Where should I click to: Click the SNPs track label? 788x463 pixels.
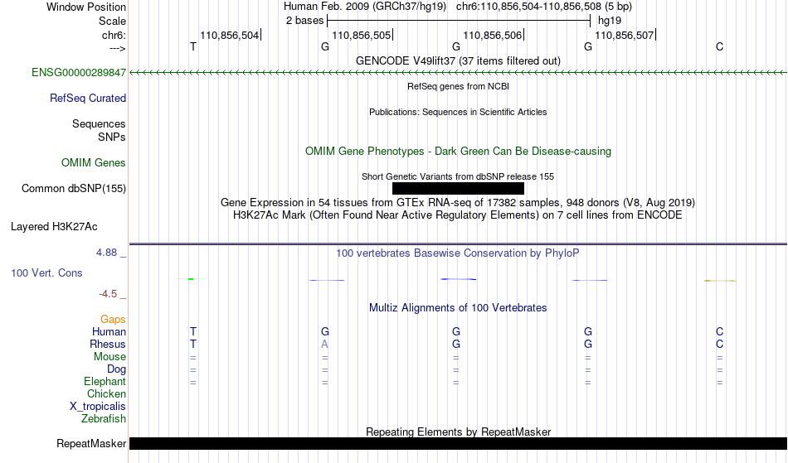[x=112, y=137]
